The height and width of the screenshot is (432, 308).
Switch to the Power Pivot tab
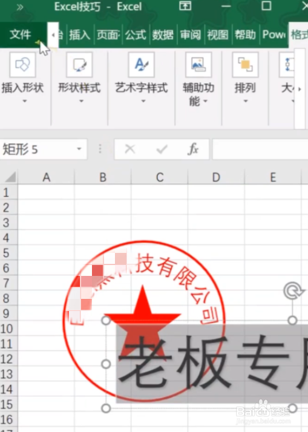pos(274,35)
